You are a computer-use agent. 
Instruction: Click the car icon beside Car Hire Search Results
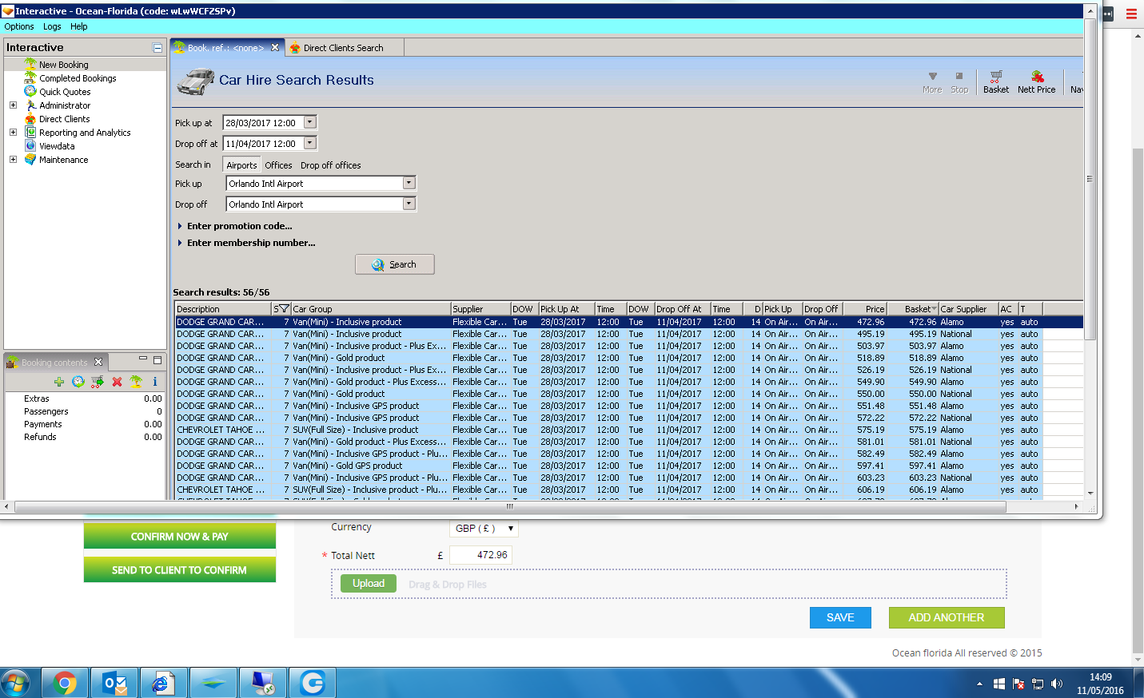point(195,81)
